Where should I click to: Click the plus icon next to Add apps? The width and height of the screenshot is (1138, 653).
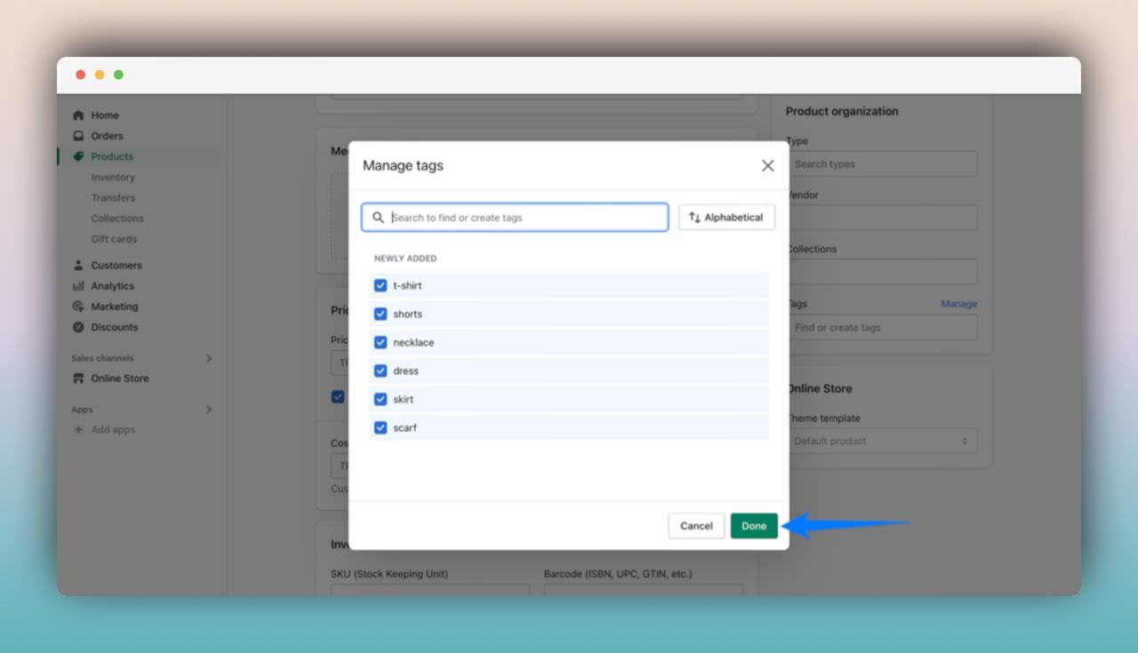(79, 429)
